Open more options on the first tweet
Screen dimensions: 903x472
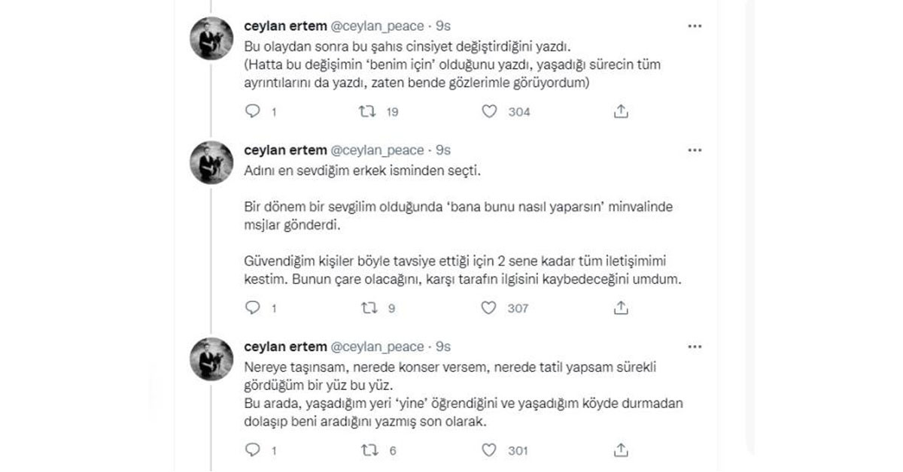click(695, 26)
